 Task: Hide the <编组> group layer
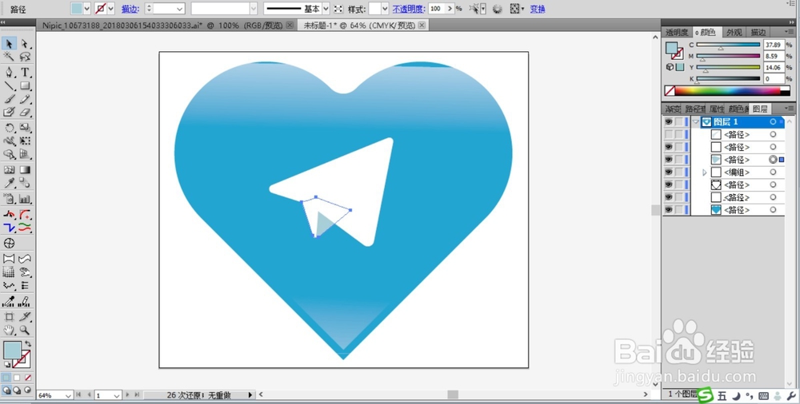coord(668,172)
